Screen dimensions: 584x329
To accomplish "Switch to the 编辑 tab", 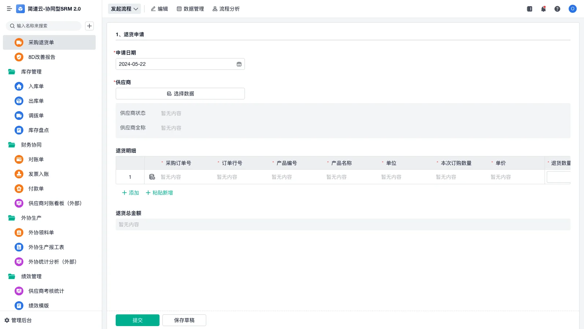I will [x=160, y=9].
